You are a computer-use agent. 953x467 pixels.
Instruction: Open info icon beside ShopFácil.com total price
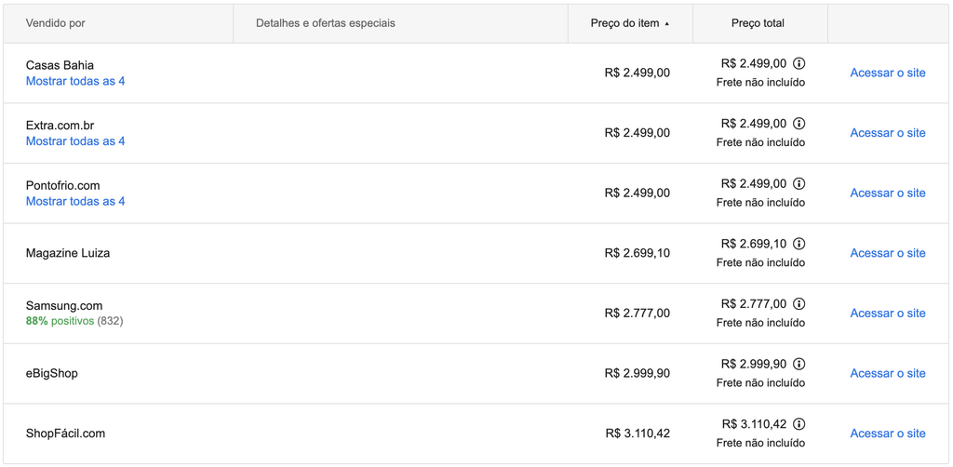point(799,424)
